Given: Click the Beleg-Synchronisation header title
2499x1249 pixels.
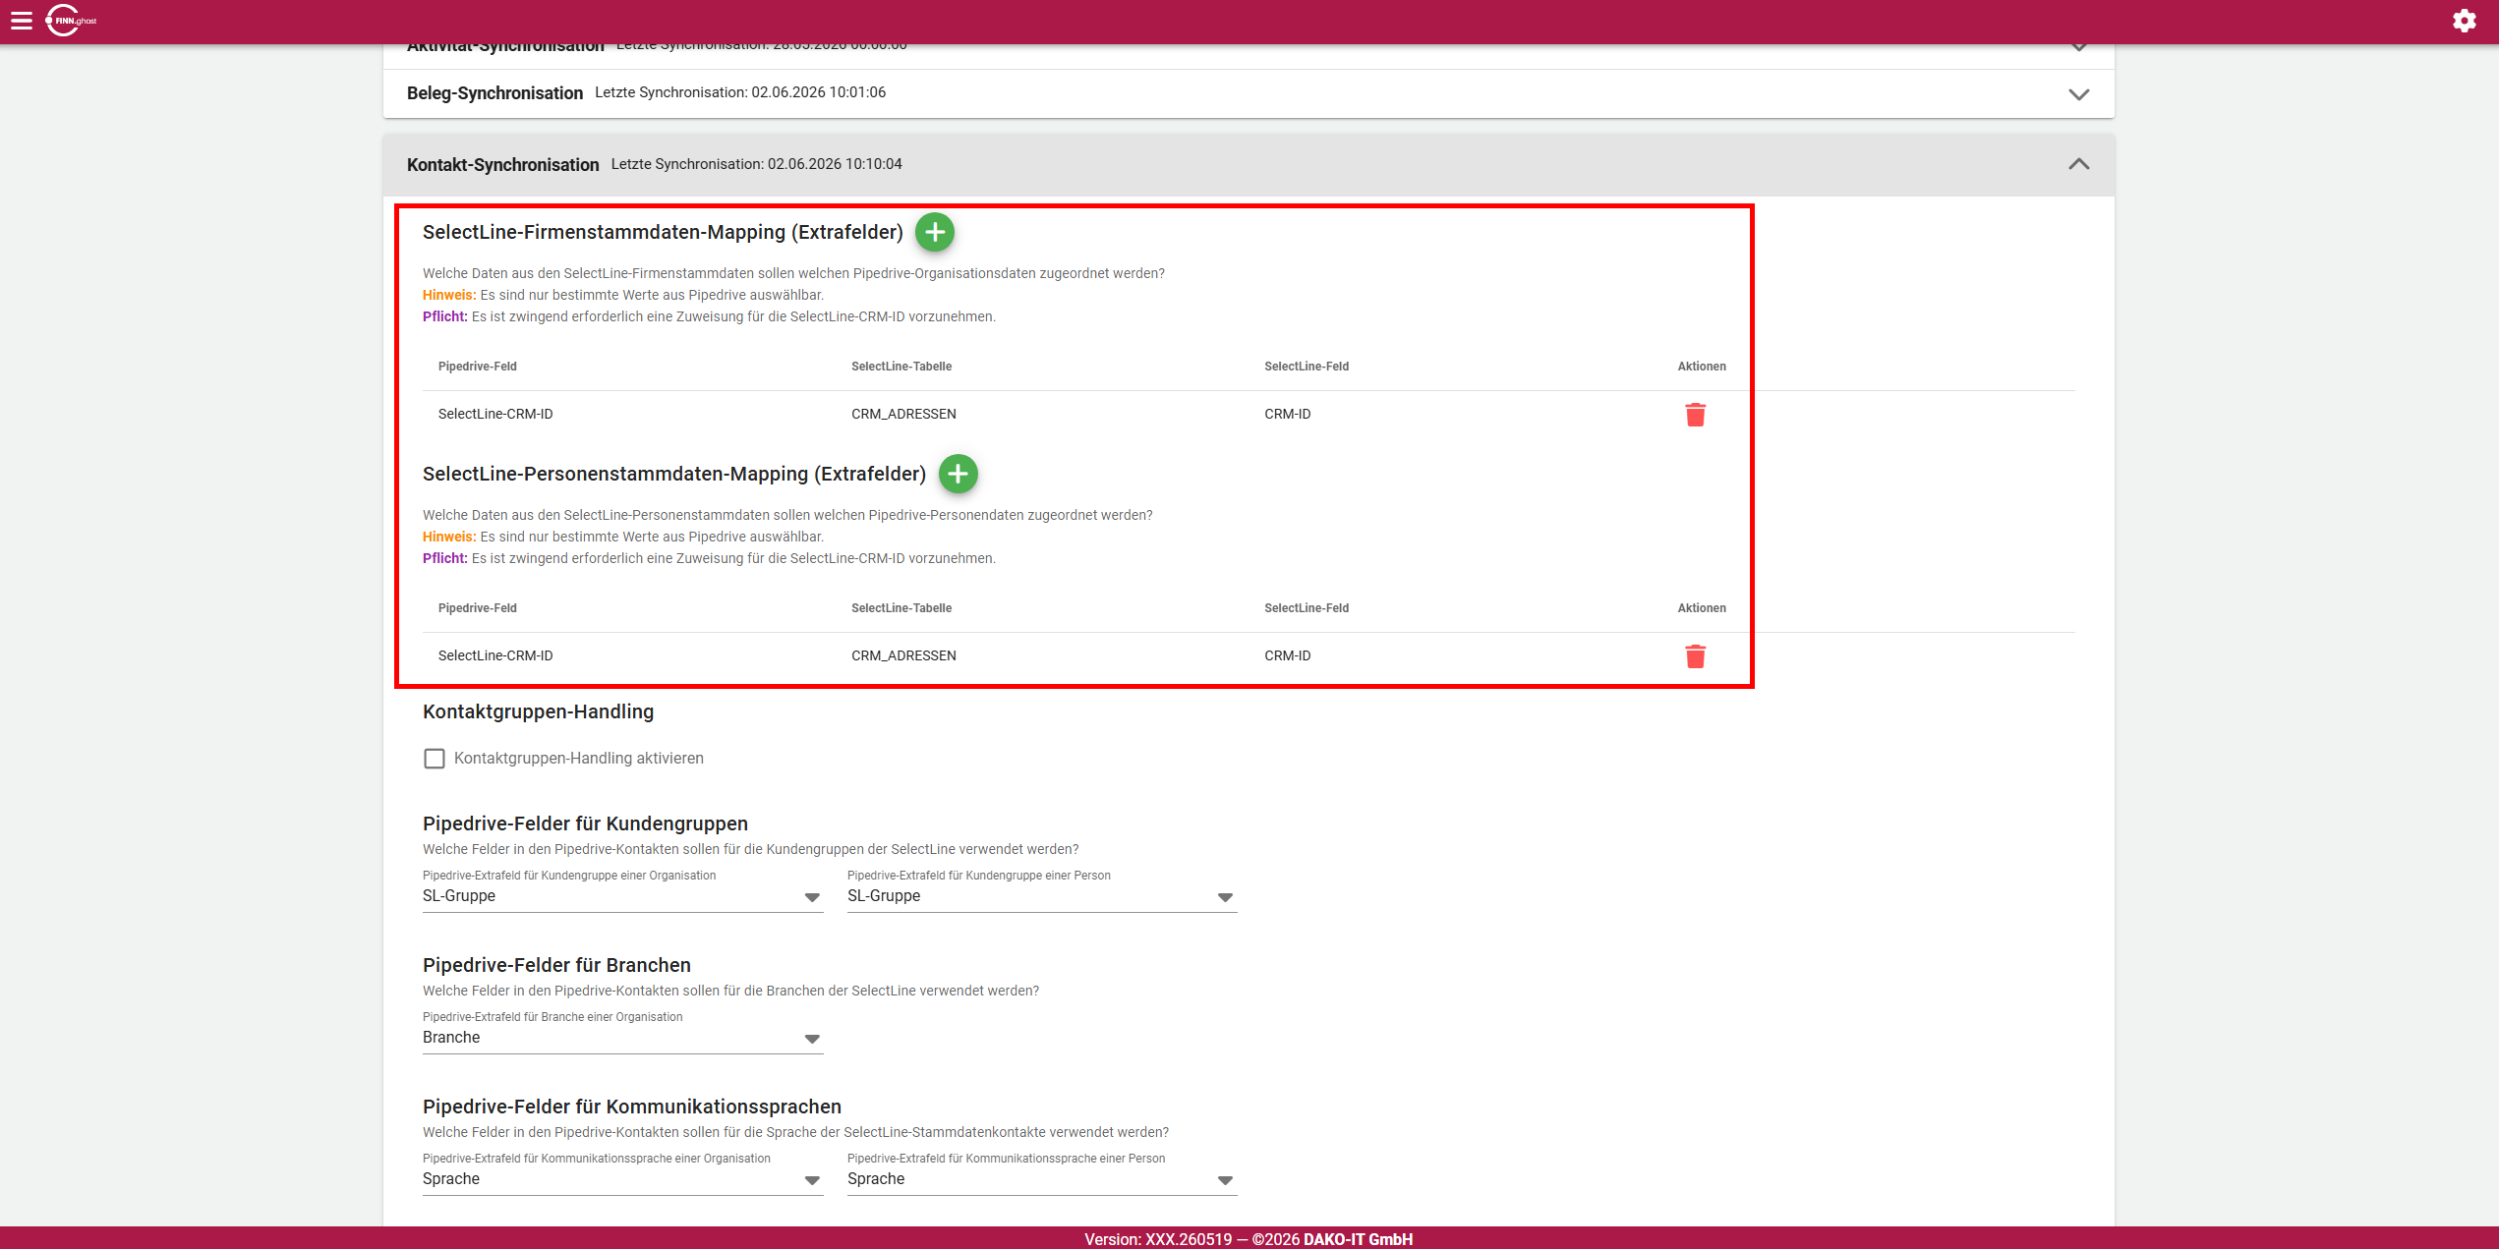Looking at the screenshot, I should [x=494, y=93].
